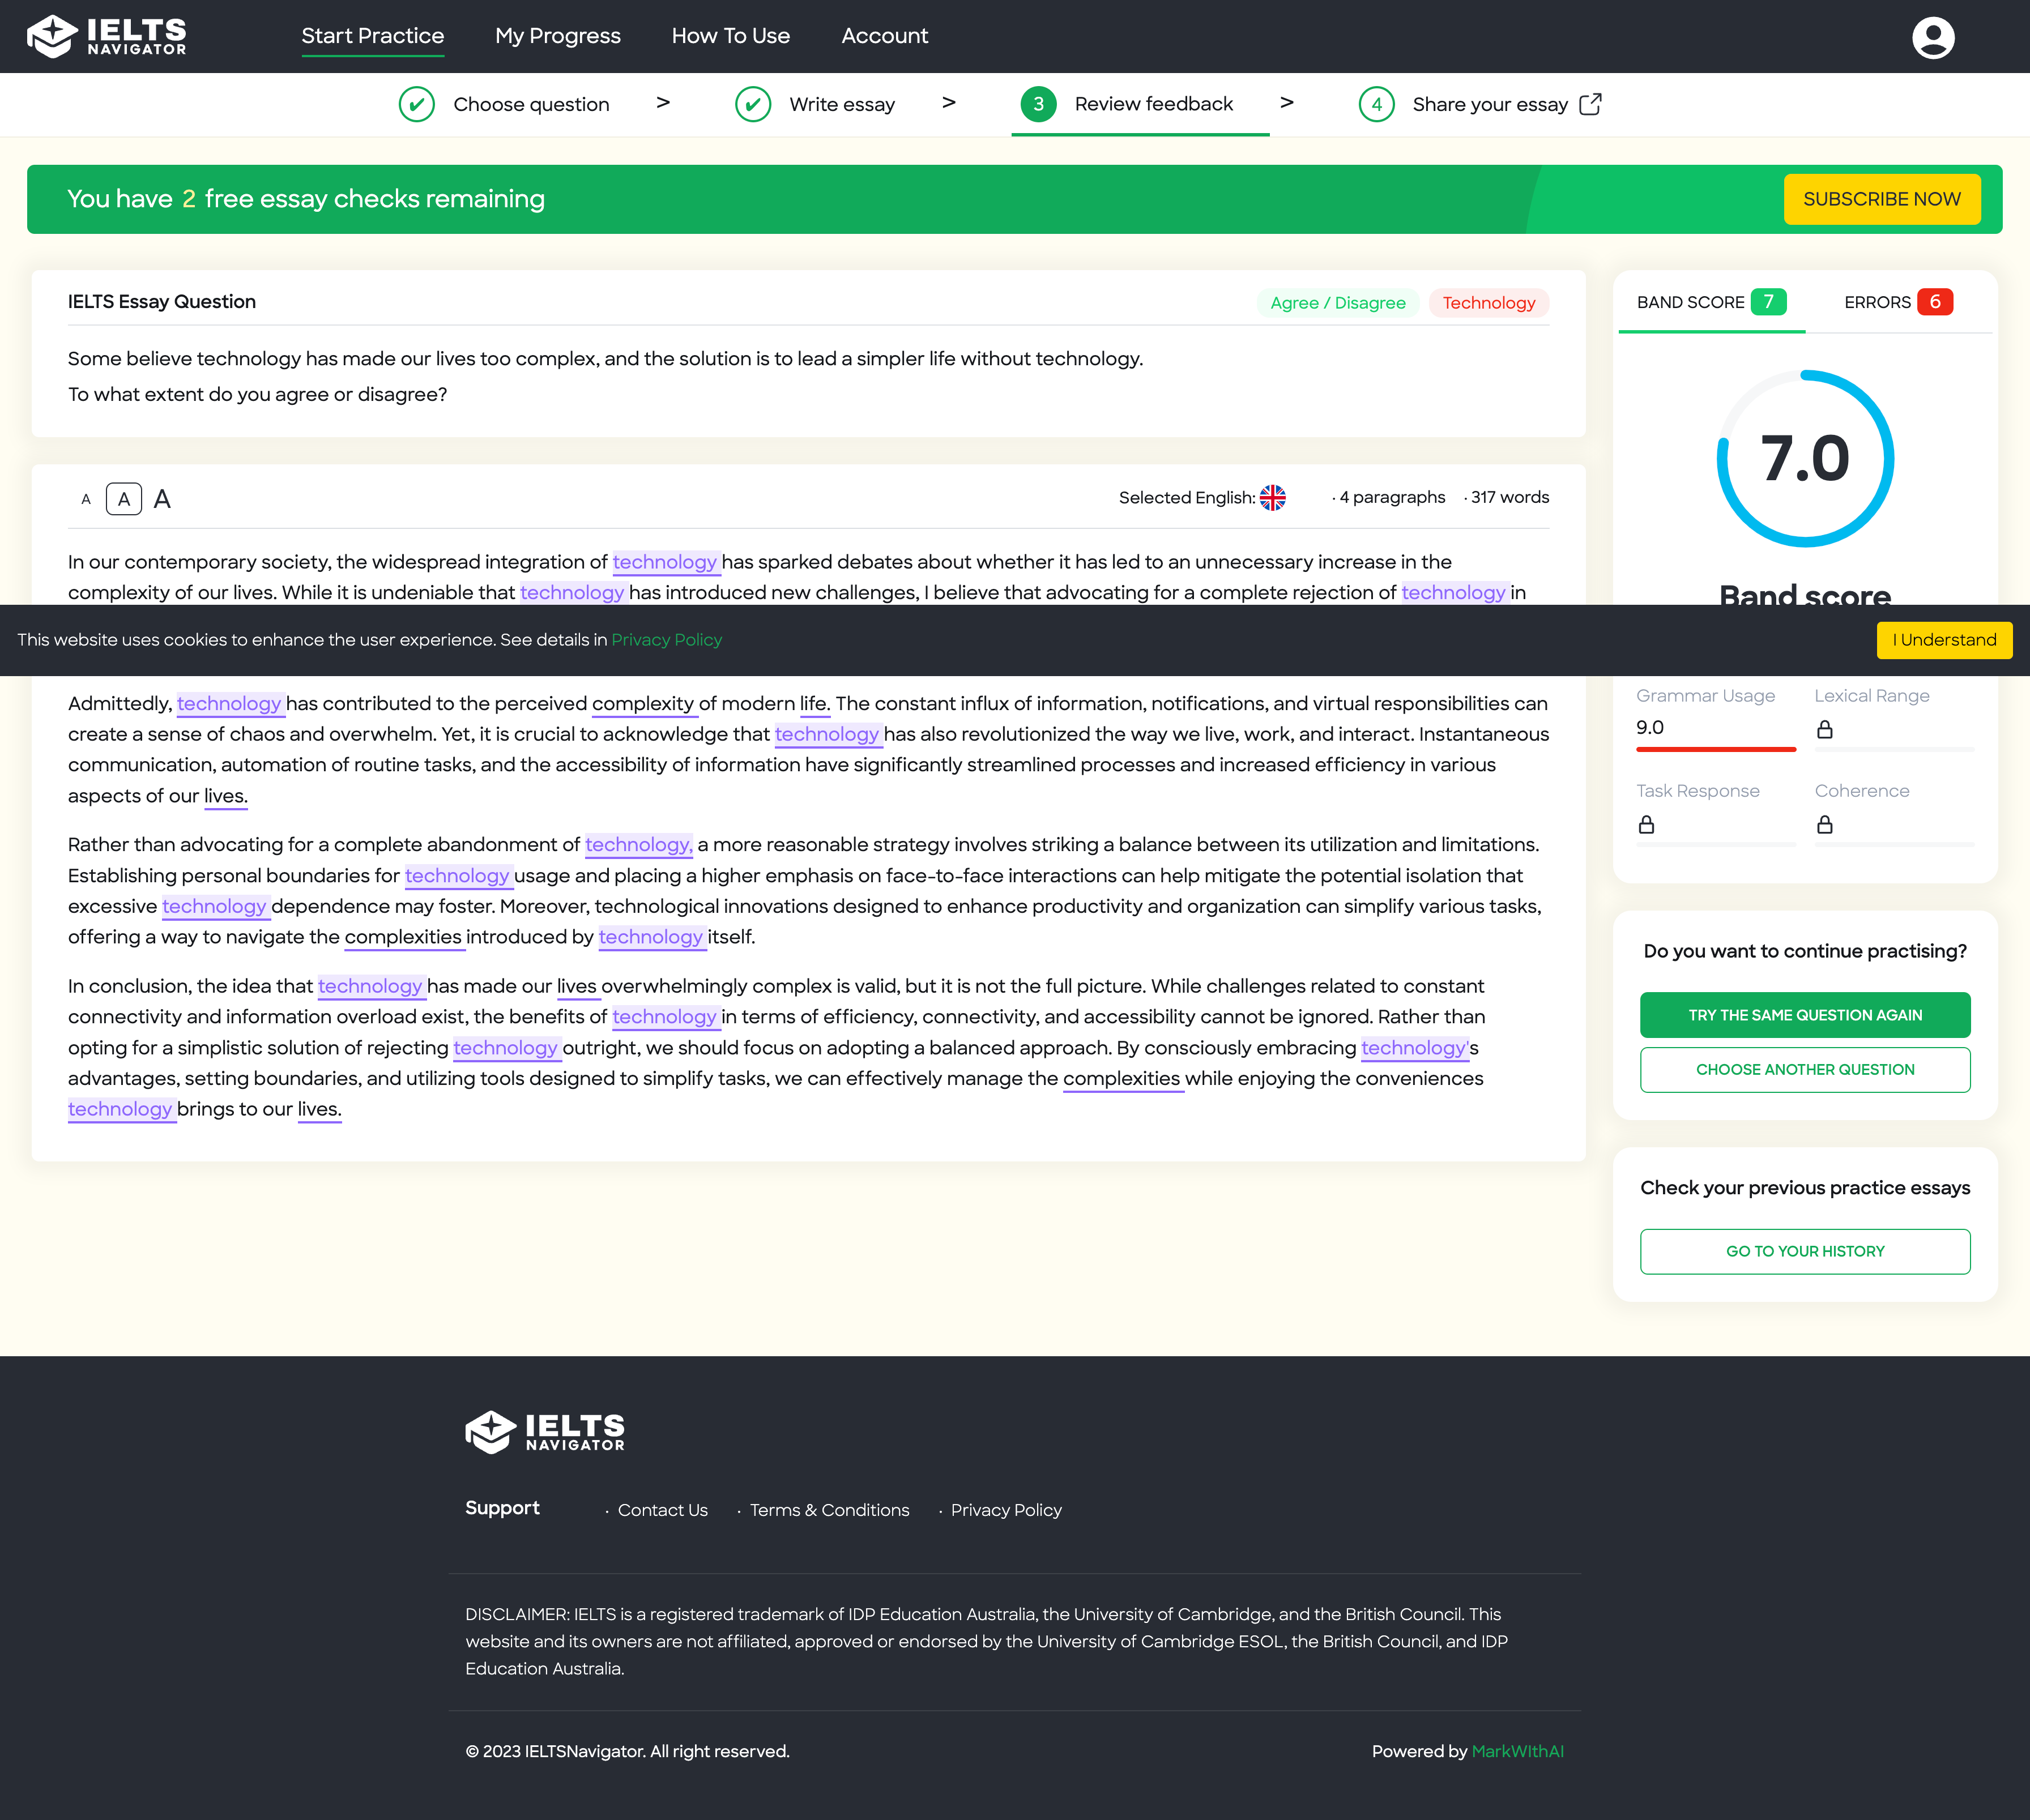Select the small font size A
This screenshot has height=1820, width=2030.
click(86, 499)
